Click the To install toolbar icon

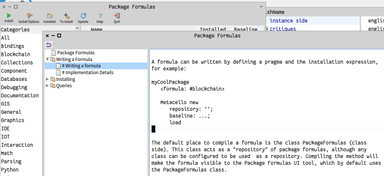pos(66,16)
